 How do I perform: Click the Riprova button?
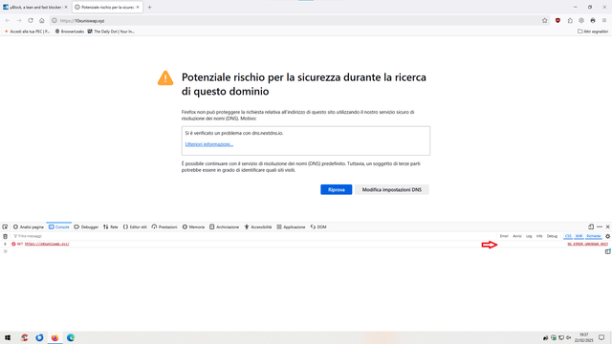pos(336,189)
